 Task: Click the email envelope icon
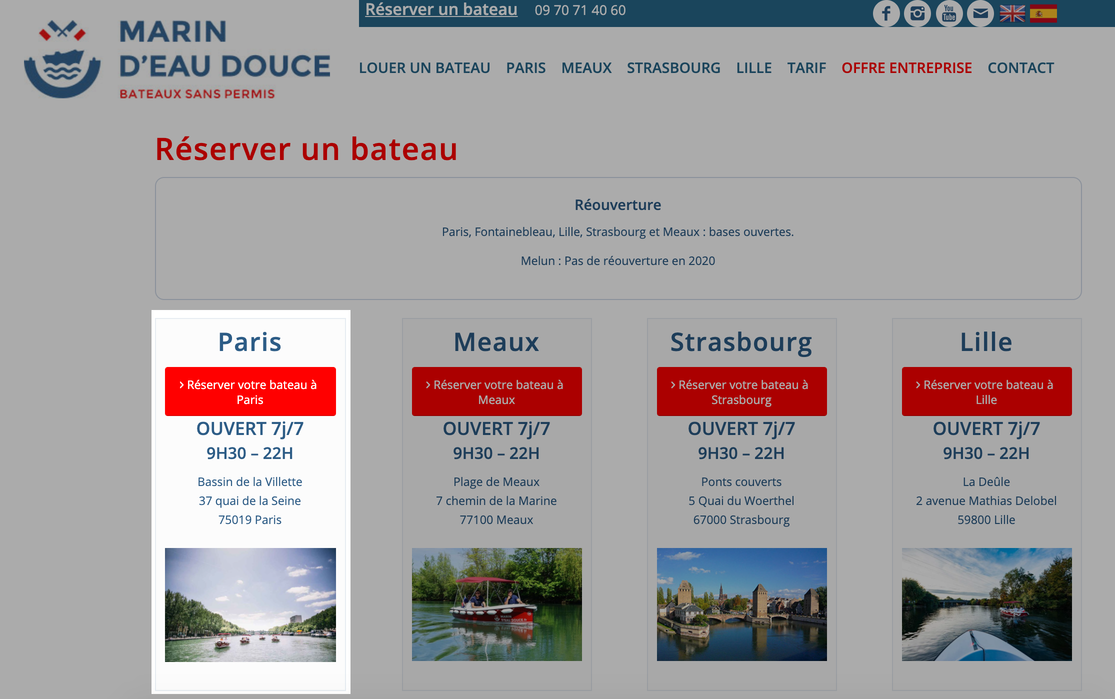(x=980, y=13)
